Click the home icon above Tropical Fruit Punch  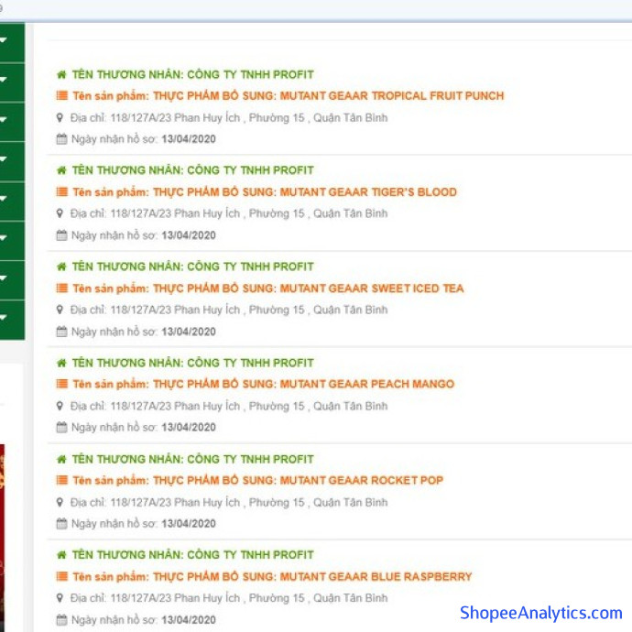coord(61,74)
